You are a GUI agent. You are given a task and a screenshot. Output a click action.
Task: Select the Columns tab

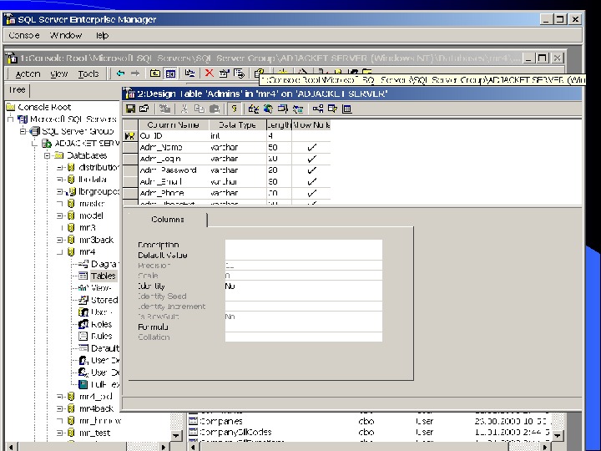168,220
